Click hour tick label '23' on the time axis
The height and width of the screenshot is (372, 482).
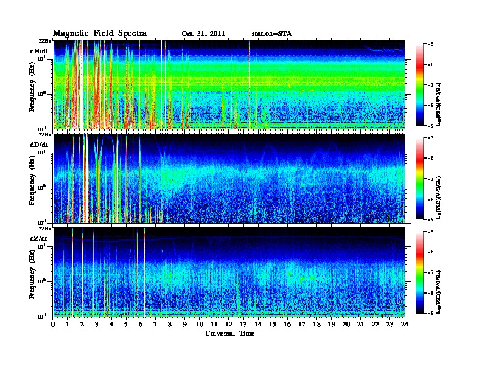390,324
